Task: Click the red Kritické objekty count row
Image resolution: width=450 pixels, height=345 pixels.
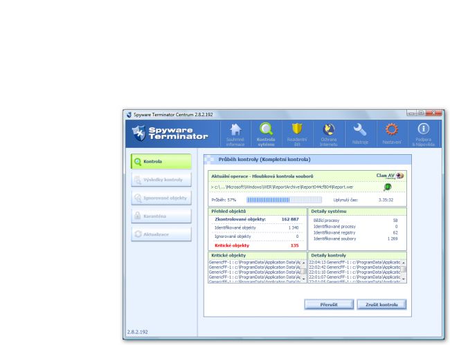Action: (257, 245)
